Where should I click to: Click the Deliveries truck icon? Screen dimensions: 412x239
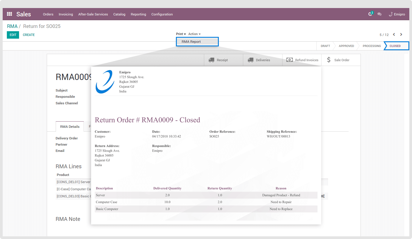click(251, 60)
